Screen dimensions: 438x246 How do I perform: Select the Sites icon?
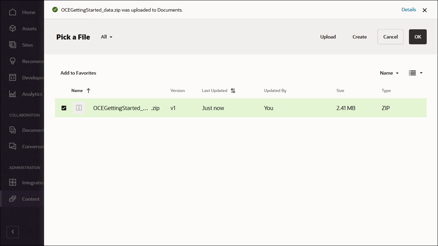pyautogui.click(x=13, y=45)
